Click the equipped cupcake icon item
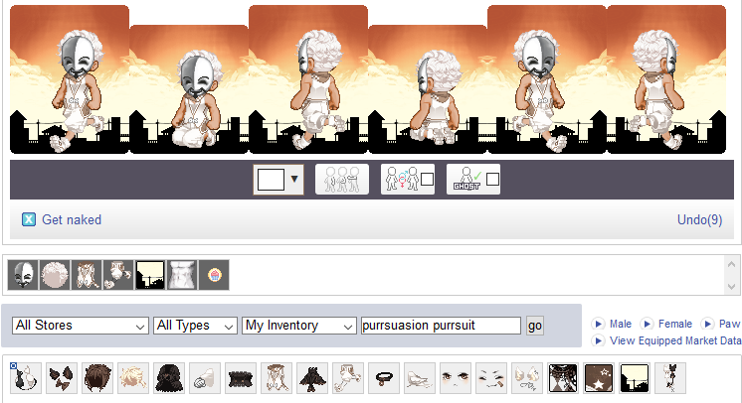This screenshot has width=742, height=403. (x=214, y=275)
